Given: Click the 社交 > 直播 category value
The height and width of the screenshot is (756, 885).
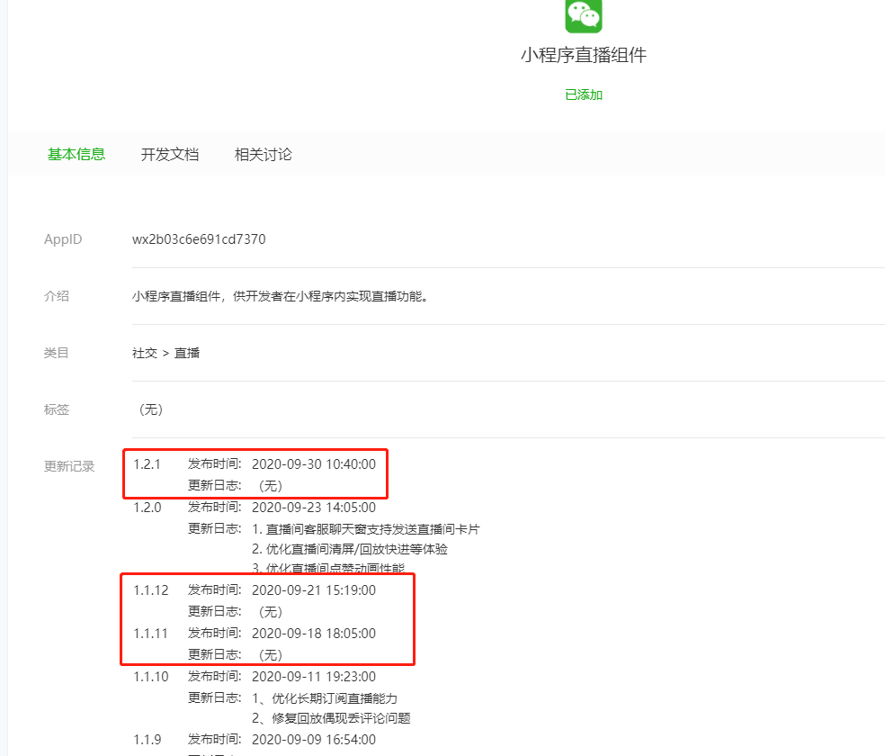Looking at the screenshot, I should 165,353.
